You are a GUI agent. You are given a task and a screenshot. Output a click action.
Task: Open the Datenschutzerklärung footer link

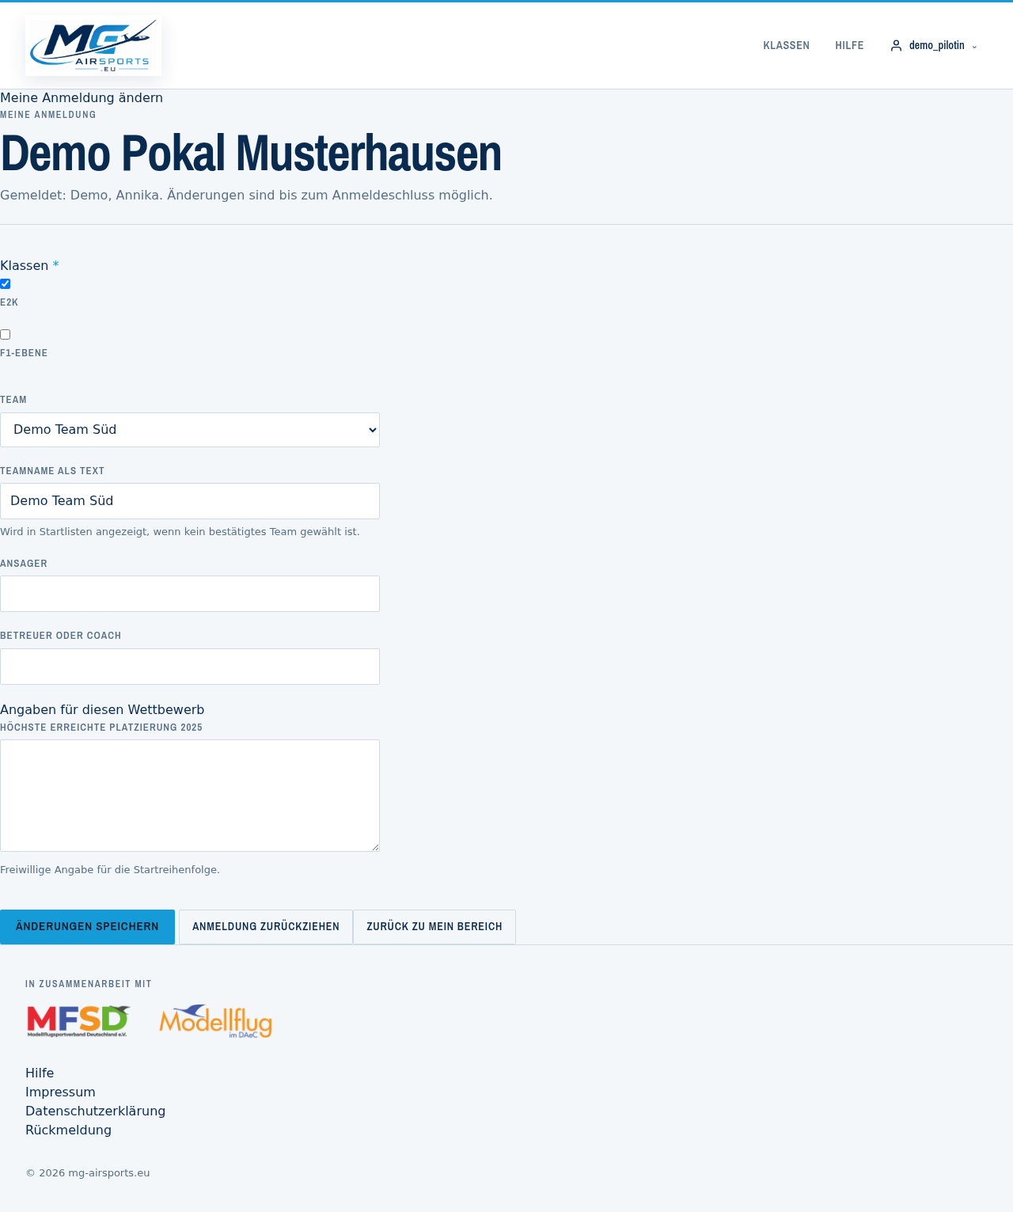(x=95, y=1111)
